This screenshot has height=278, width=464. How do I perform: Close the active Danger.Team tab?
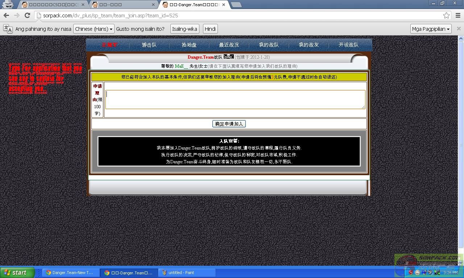(224, 5)
